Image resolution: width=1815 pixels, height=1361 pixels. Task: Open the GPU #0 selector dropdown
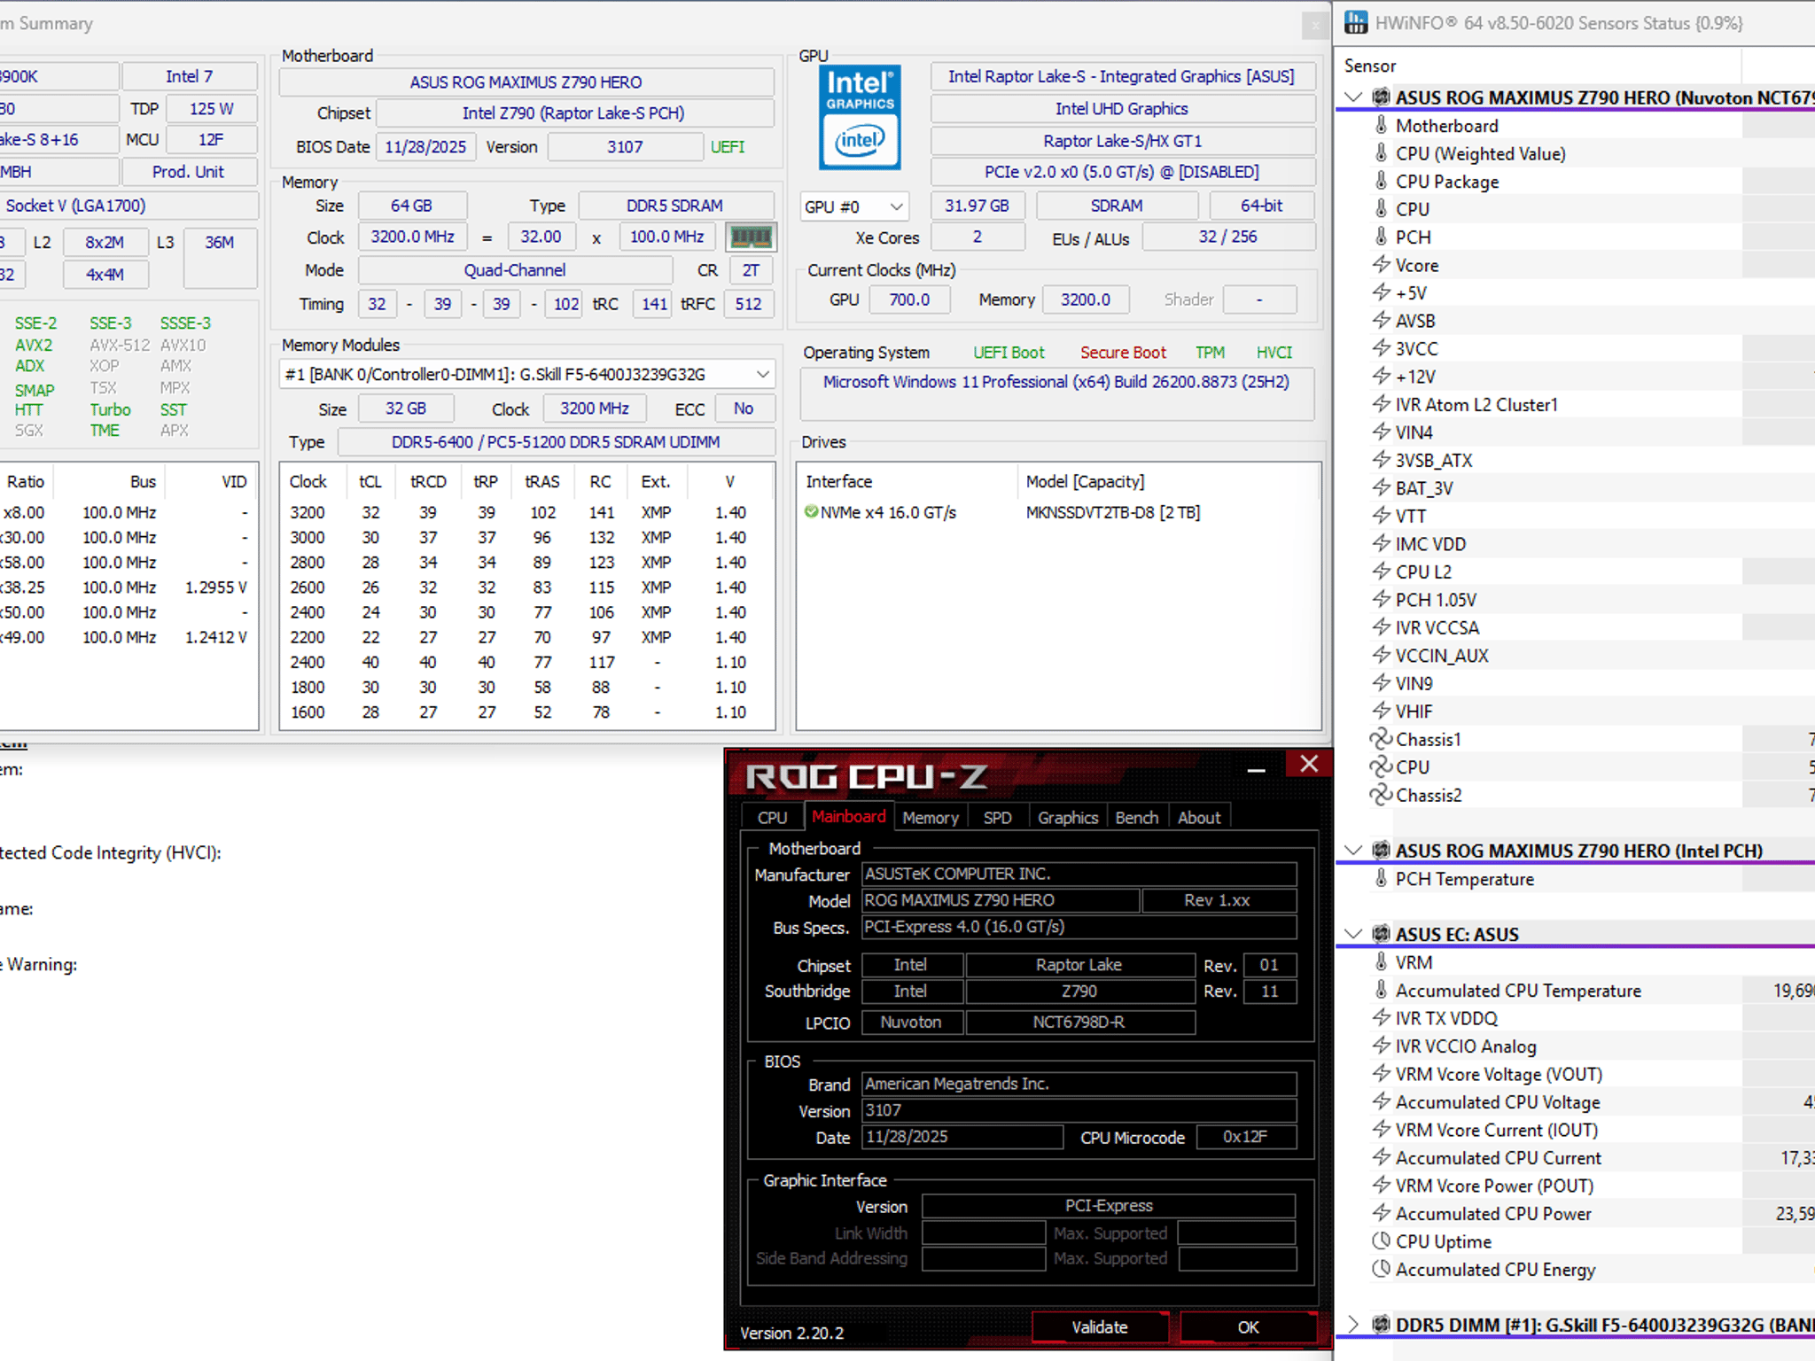854,206
